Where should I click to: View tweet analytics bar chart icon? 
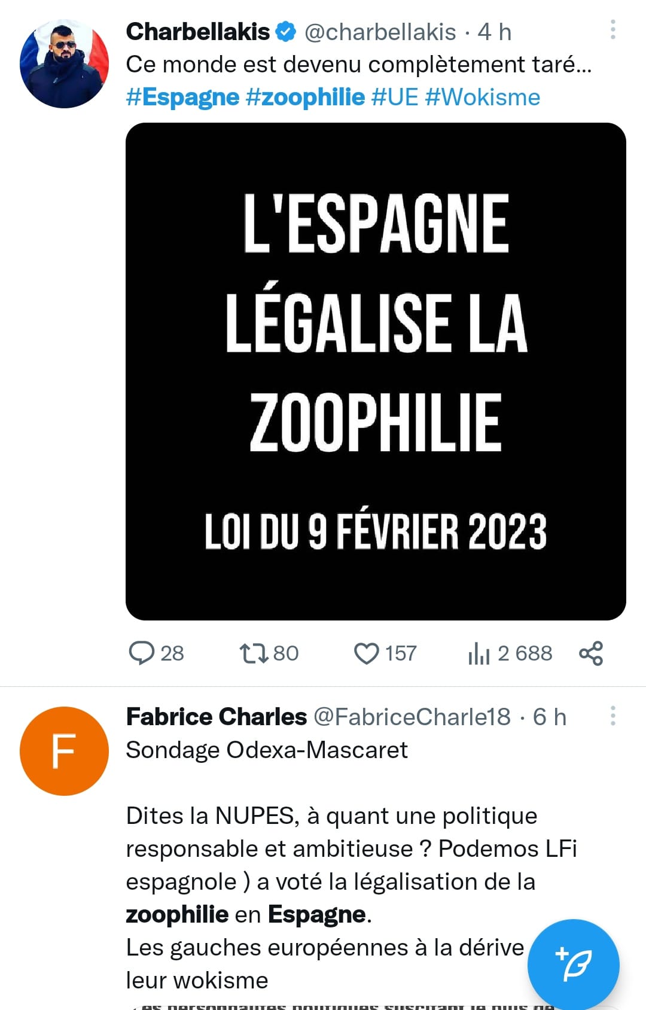(x=479, y=653)
